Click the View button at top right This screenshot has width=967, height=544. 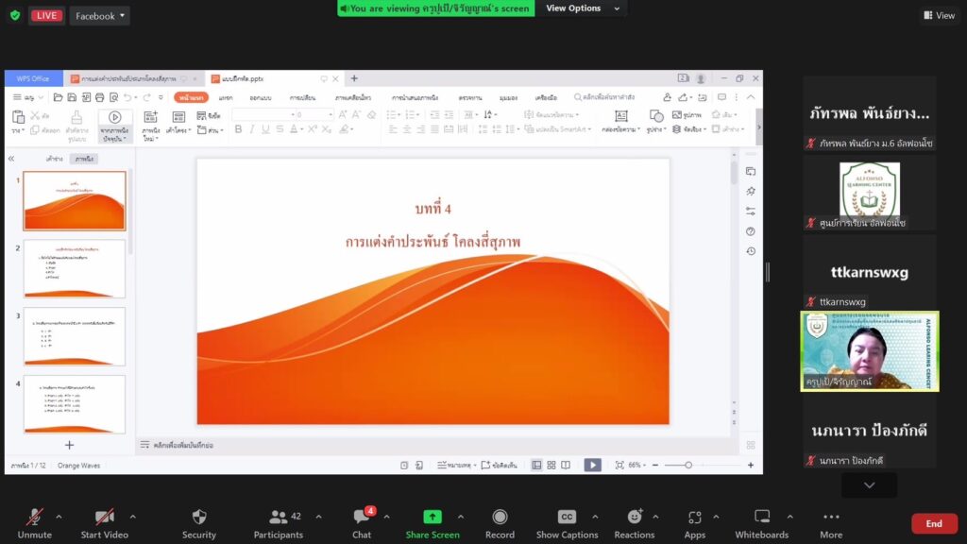click(940, 15)
